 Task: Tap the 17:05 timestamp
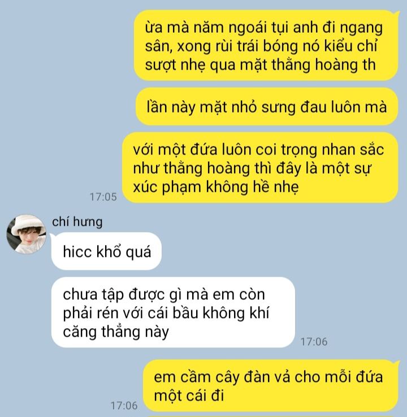(x=103, y=197)
